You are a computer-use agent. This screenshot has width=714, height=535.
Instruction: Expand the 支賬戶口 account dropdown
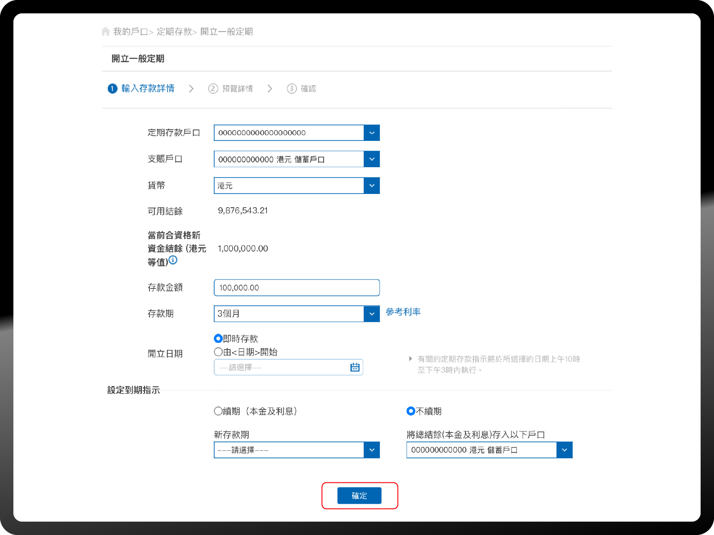point(372,159)
